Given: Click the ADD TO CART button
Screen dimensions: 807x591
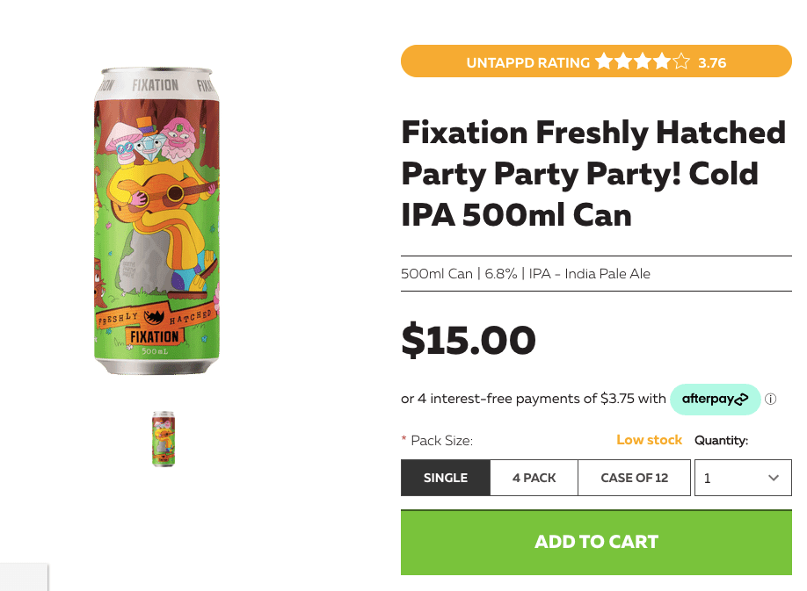Looking at the screenshot, I should [596, 542].
